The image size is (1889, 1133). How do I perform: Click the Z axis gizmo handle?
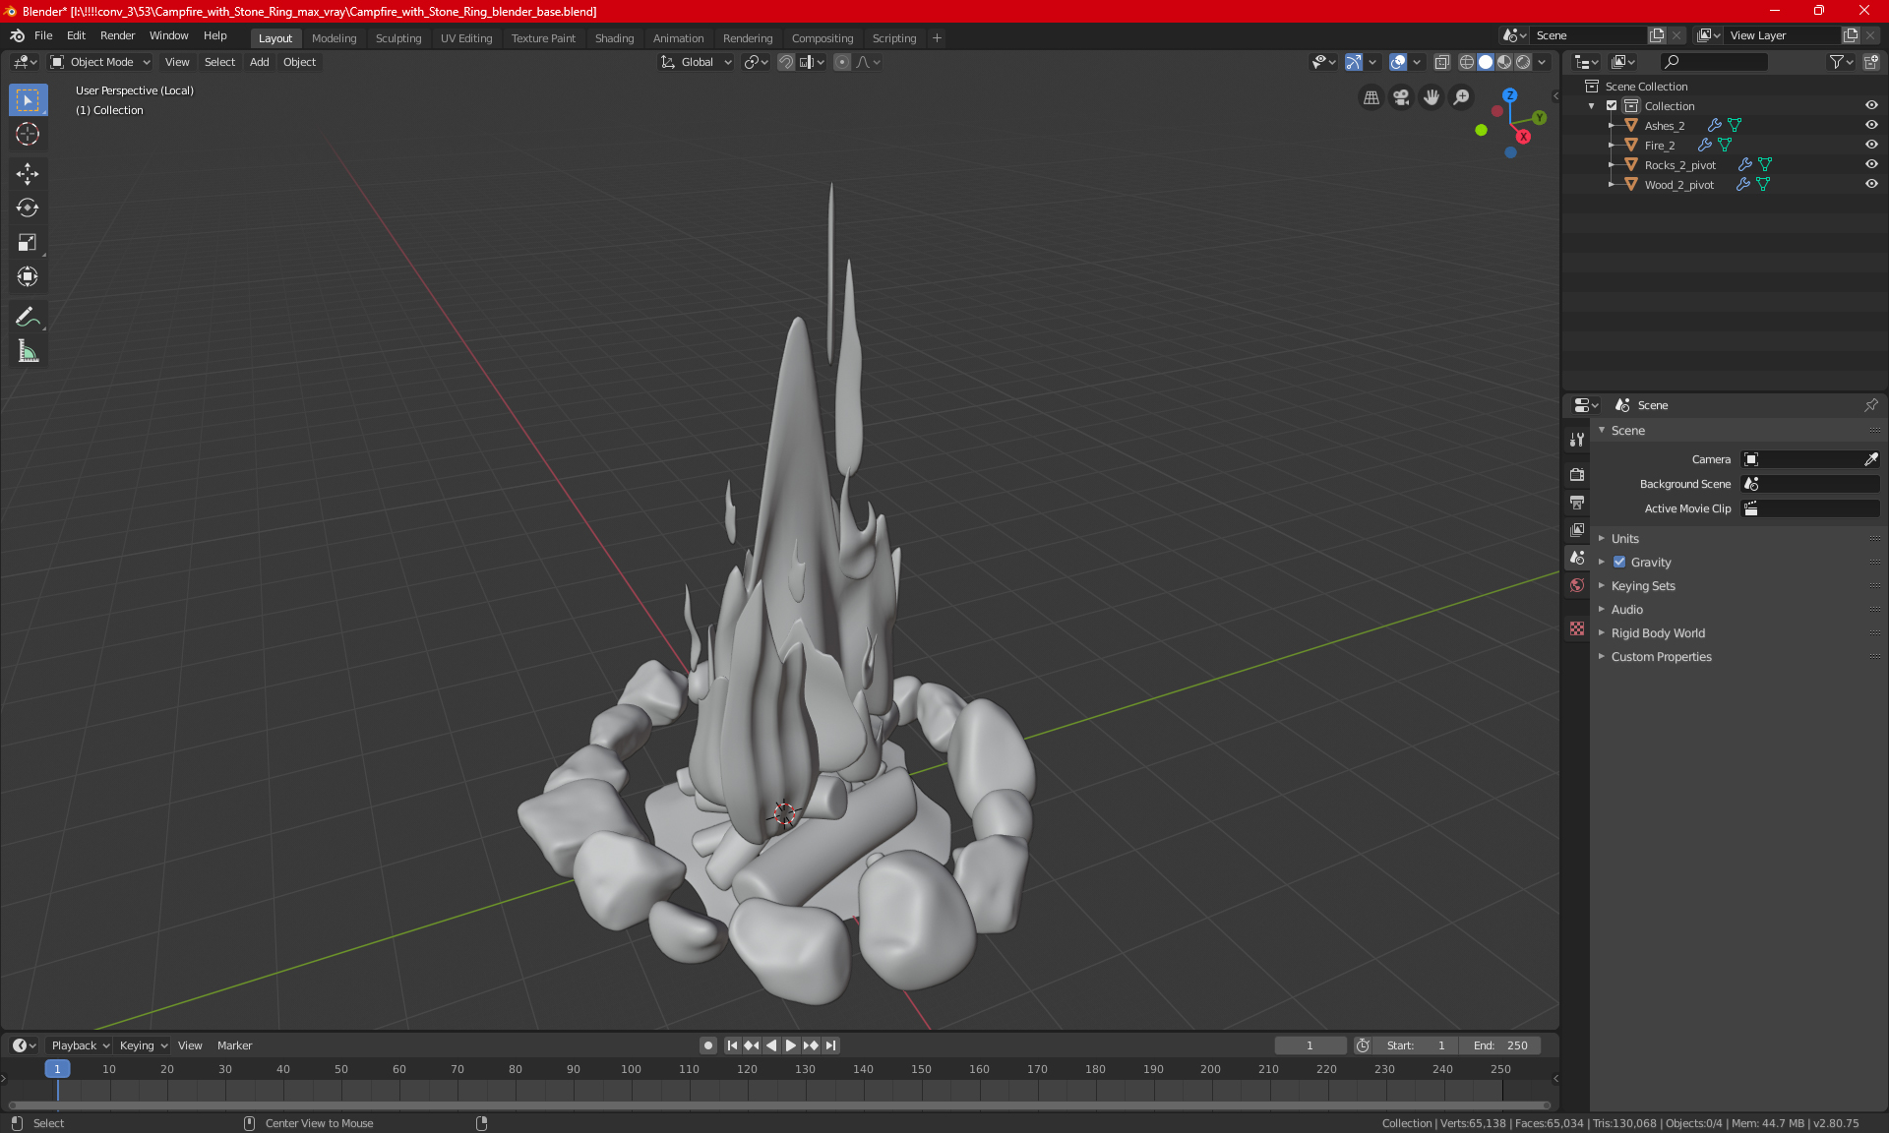(x=1509, y=95)
